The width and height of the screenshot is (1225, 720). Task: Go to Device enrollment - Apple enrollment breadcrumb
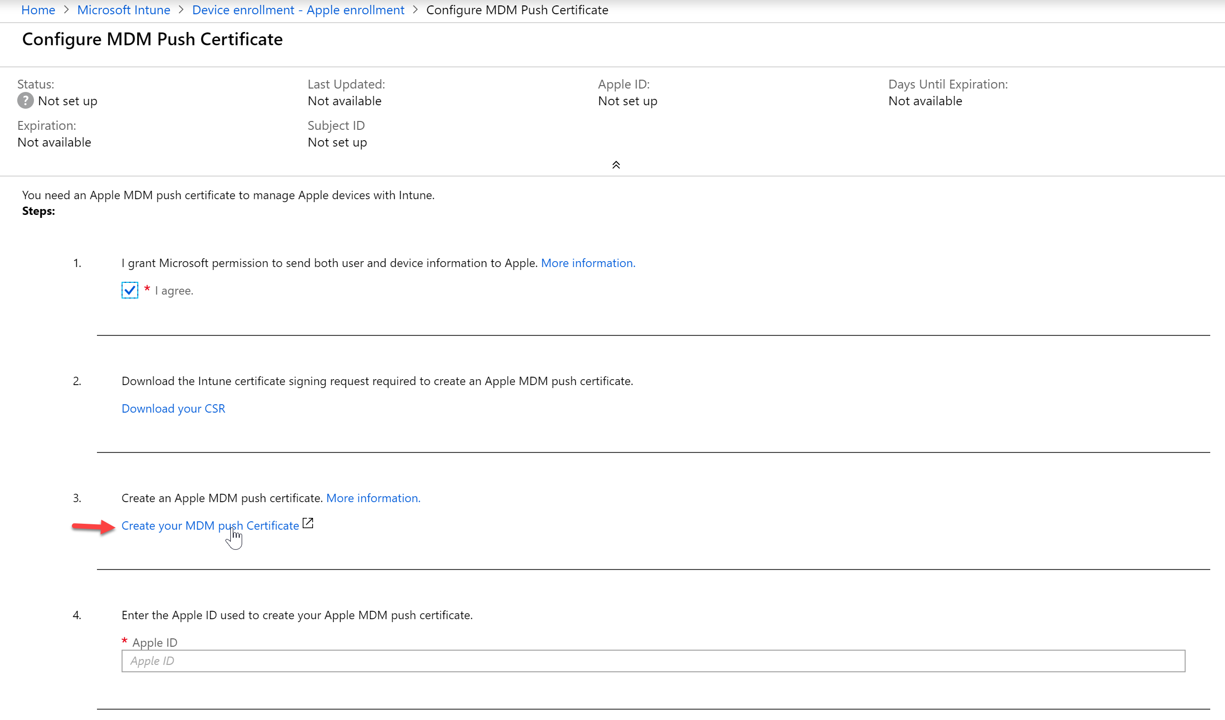[298, 10]
